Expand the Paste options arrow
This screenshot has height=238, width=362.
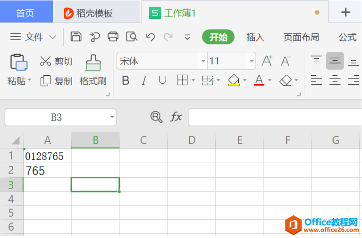[29, 80]
